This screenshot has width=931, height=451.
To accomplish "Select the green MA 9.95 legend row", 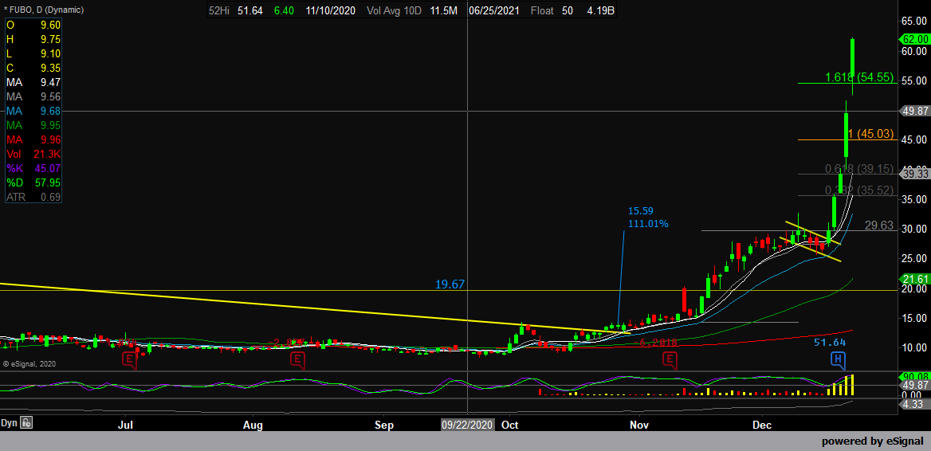I will tap(33, 126).
